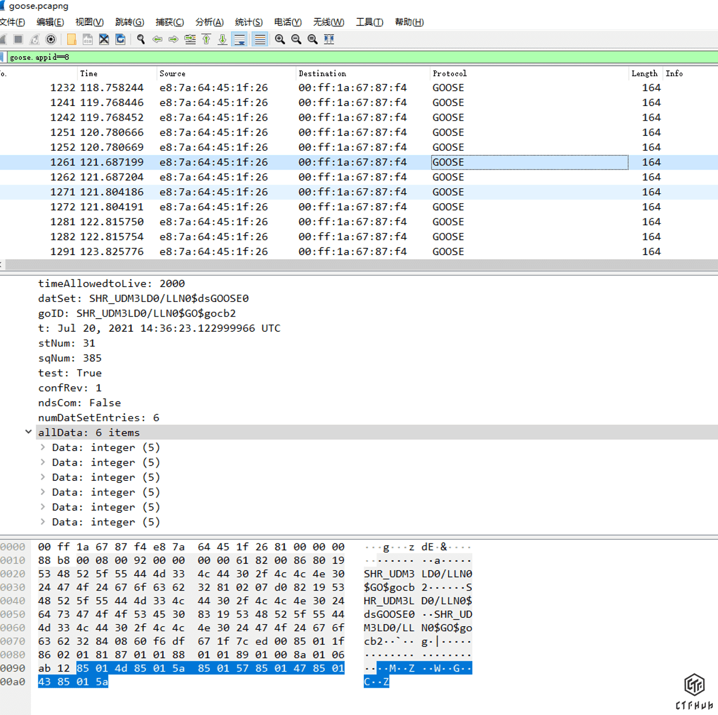Screen dimensions: 718x715
Task: Open the 统计(S) menu
Action: point(248,22)
